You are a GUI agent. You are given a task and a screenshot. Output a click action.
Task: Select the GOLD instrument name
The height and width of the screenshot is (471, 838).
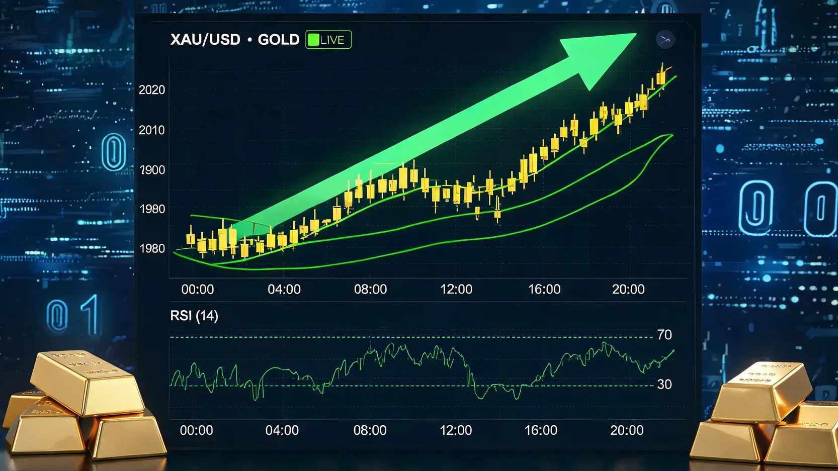[279, 40]
